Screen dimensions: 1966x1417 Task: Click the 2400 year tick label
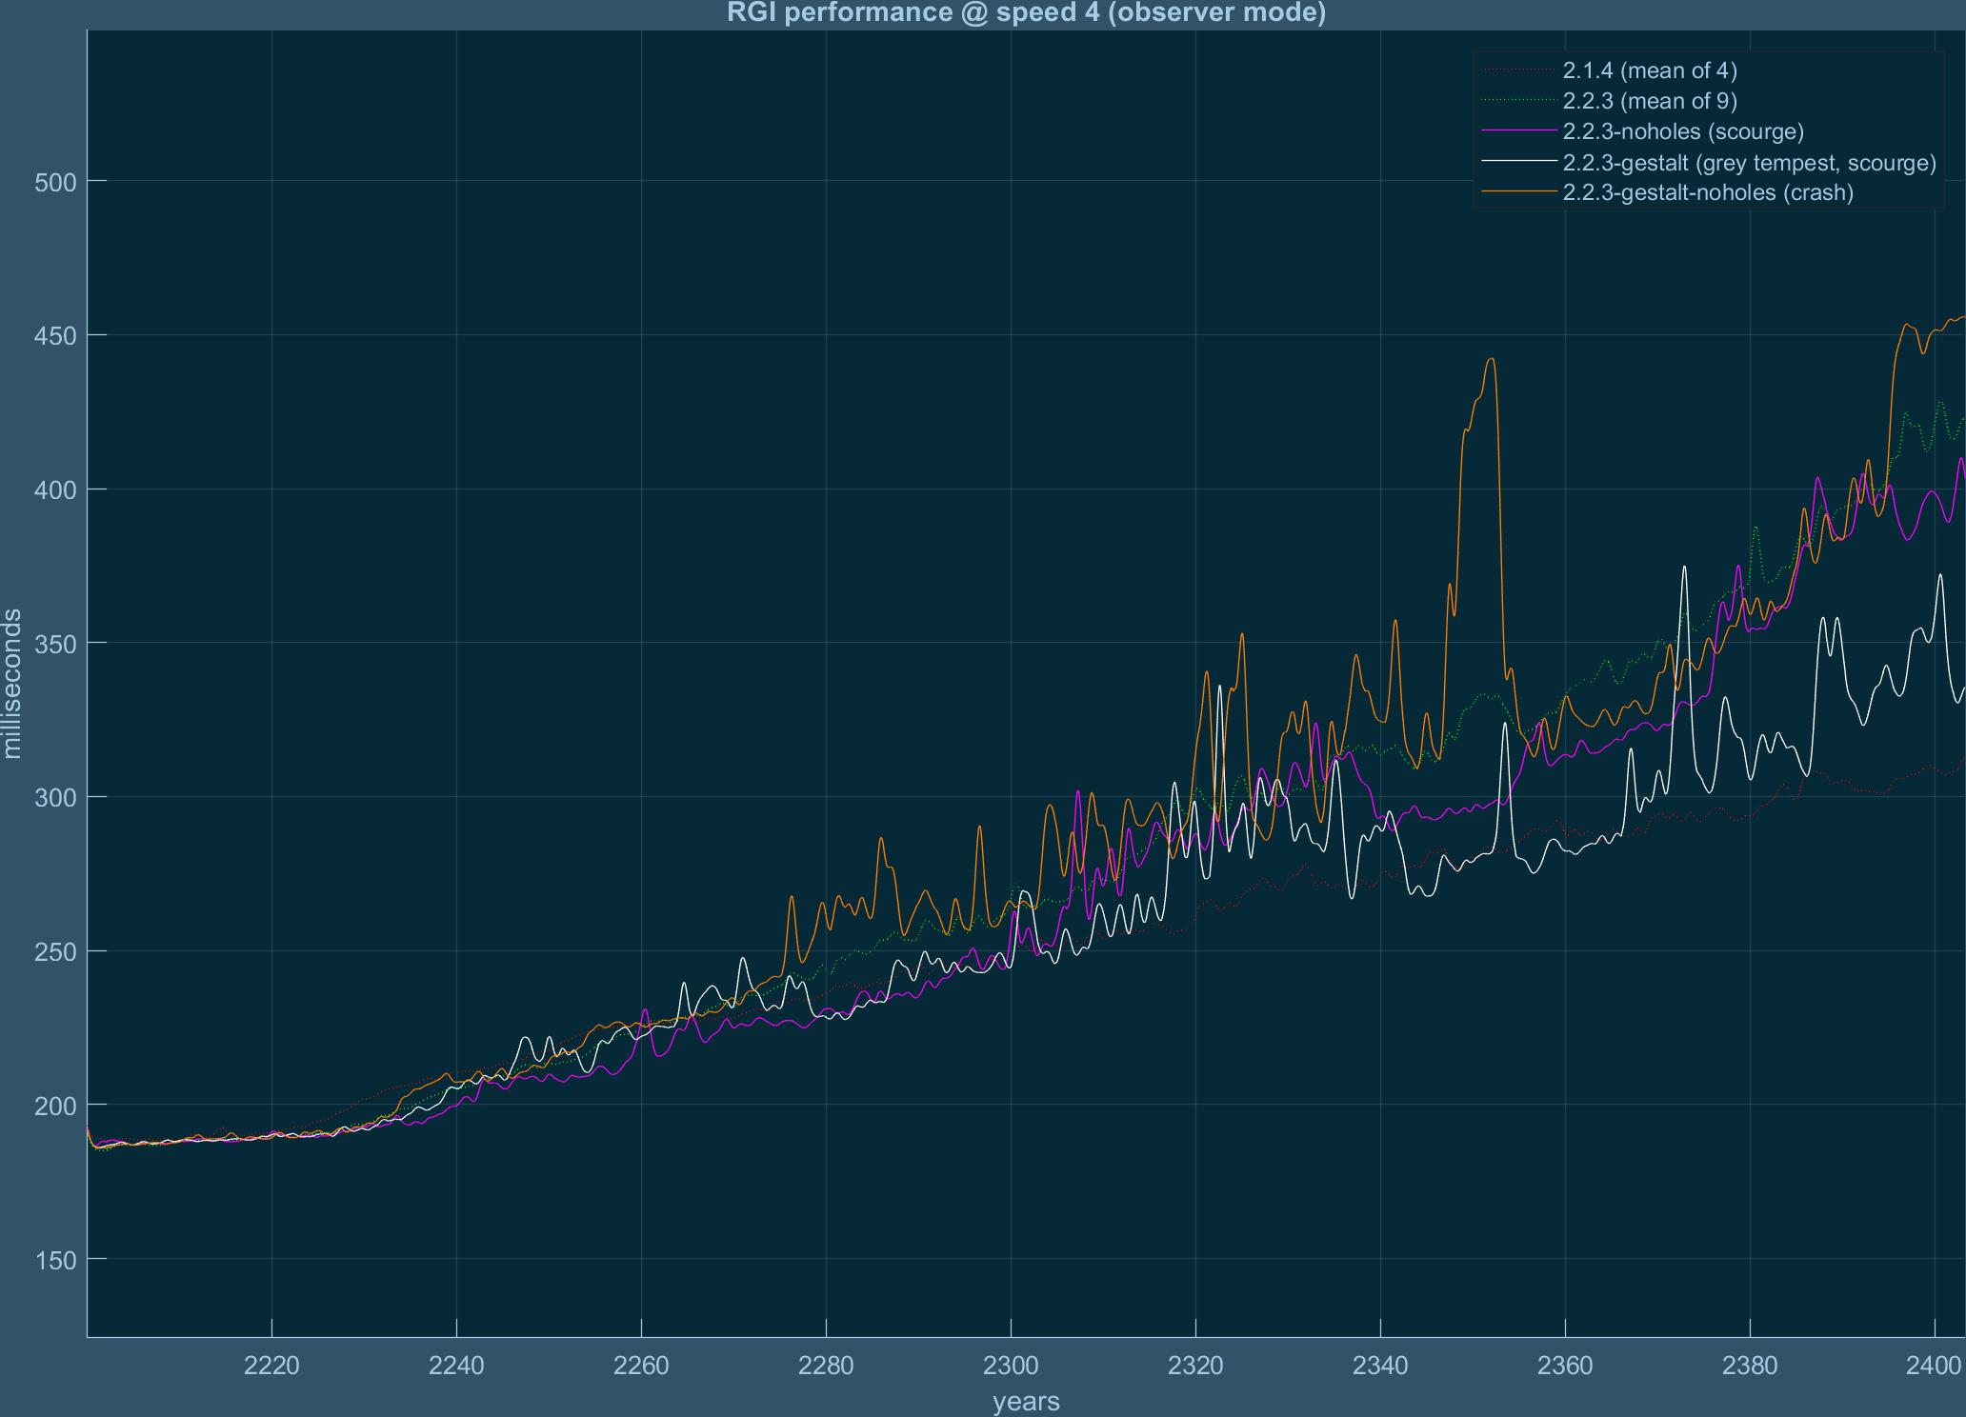(x=1934, y=1366)
